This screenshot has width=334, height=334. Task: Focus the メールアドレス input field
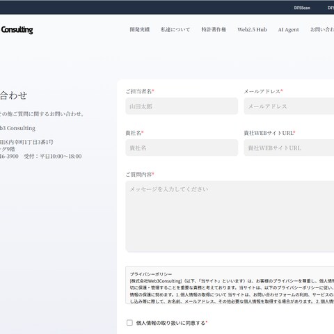click(289, 106)
